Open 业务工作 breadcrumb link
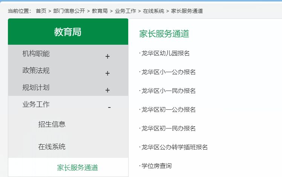The height and width of the screenshot is (177, 282). click(x=125, y=11)
